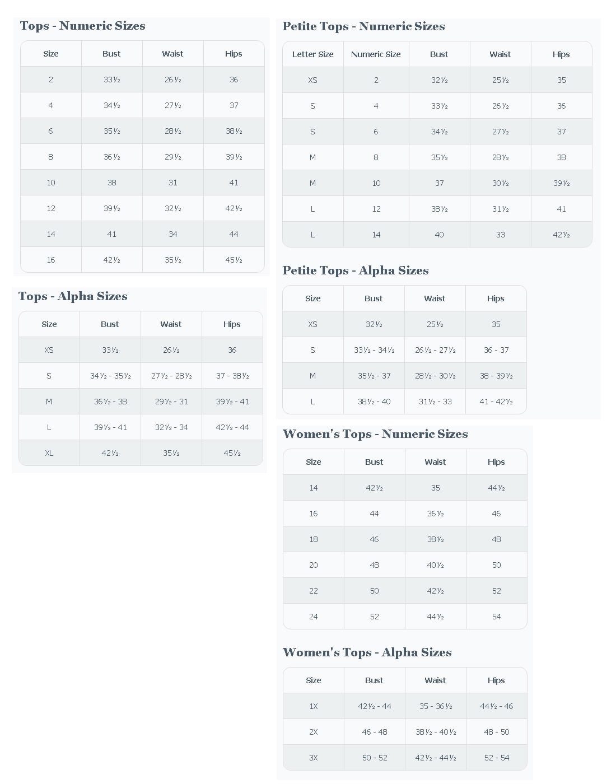Click Hips header in Women's Alpha table
616x784 pixels.
click(496, 680)
